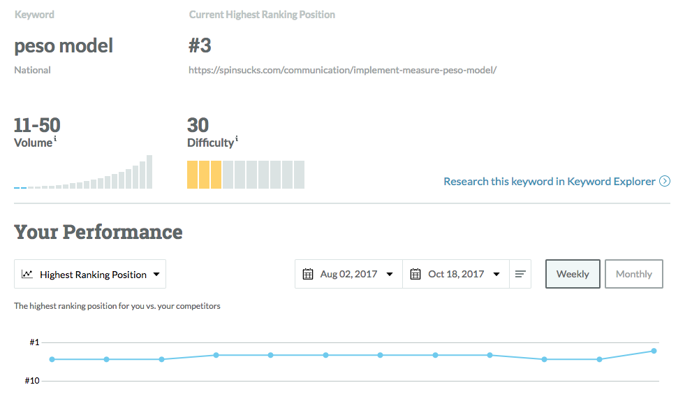Switch to Monthly view

click(633, 275)
